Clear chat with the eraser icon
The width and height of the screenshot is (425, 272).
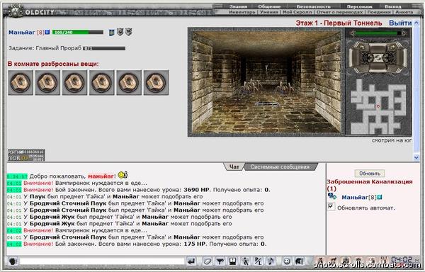(x=208, y=261)
